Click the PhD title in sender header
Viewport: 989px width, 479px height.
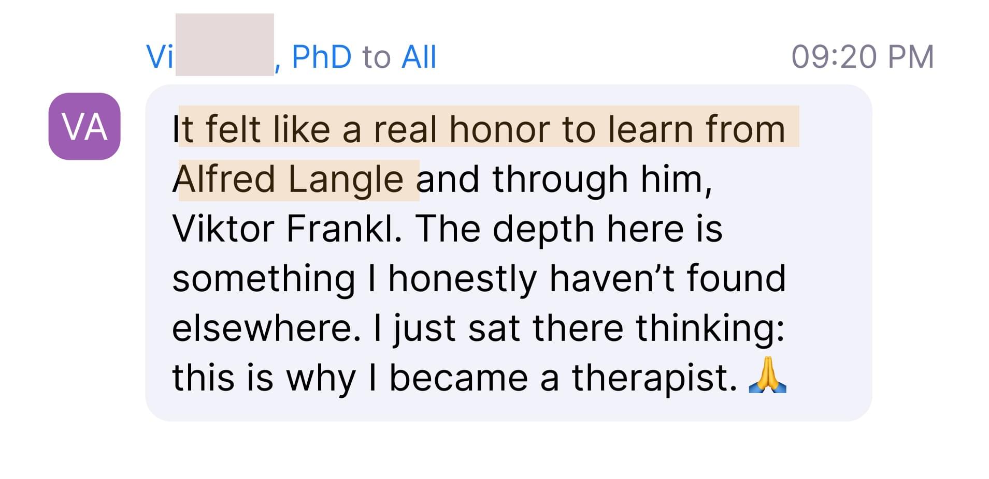[x=322, y=56]
